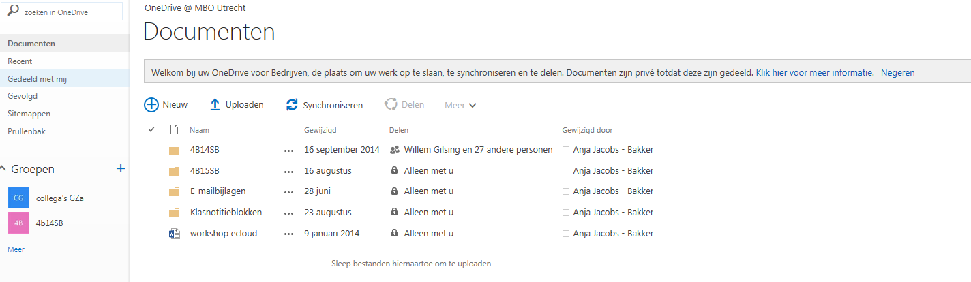Select Documenten in left navigation
The height and width of the screenshot is (282, 971).
click(65, 44)
